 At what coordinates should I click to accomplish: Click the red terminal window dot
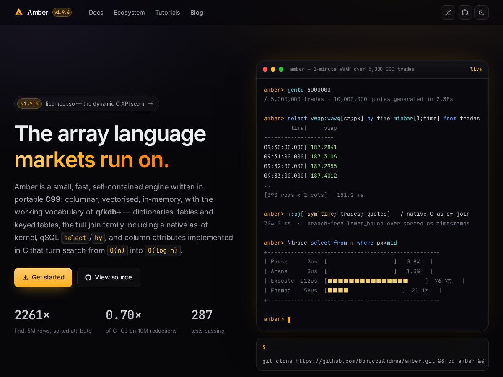(x=265, y=70)
